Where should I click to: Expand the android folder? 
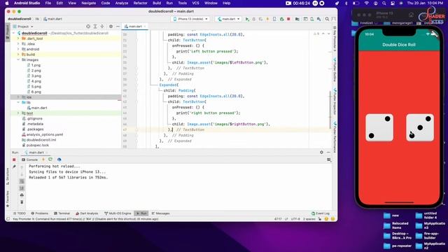(x=18, y=49)
